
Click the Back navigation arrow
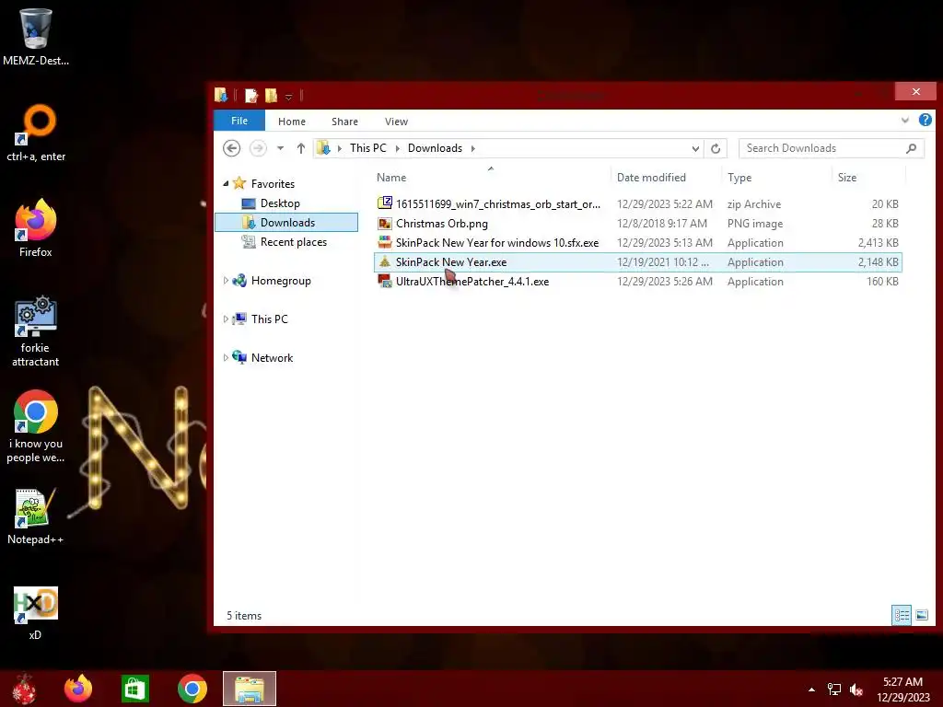tap(231, 148)
